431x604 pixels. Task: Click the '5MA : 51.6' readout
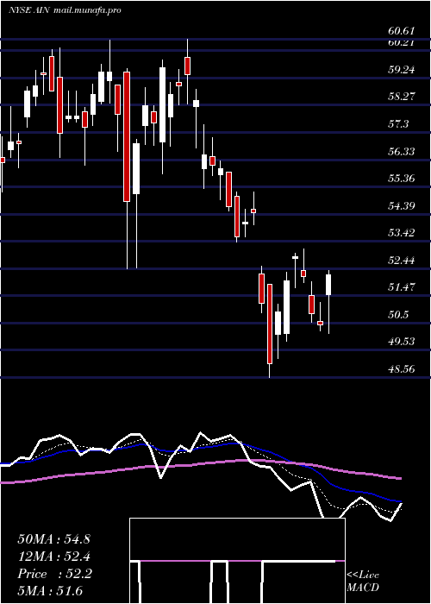tap(50, 591)
